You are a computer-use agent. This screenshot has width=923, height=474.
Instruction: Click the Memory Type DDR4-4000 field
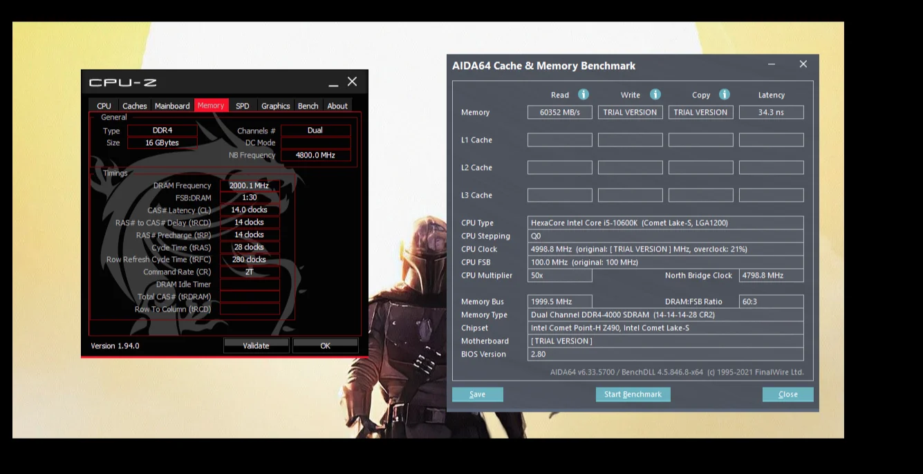click(666, 314)
